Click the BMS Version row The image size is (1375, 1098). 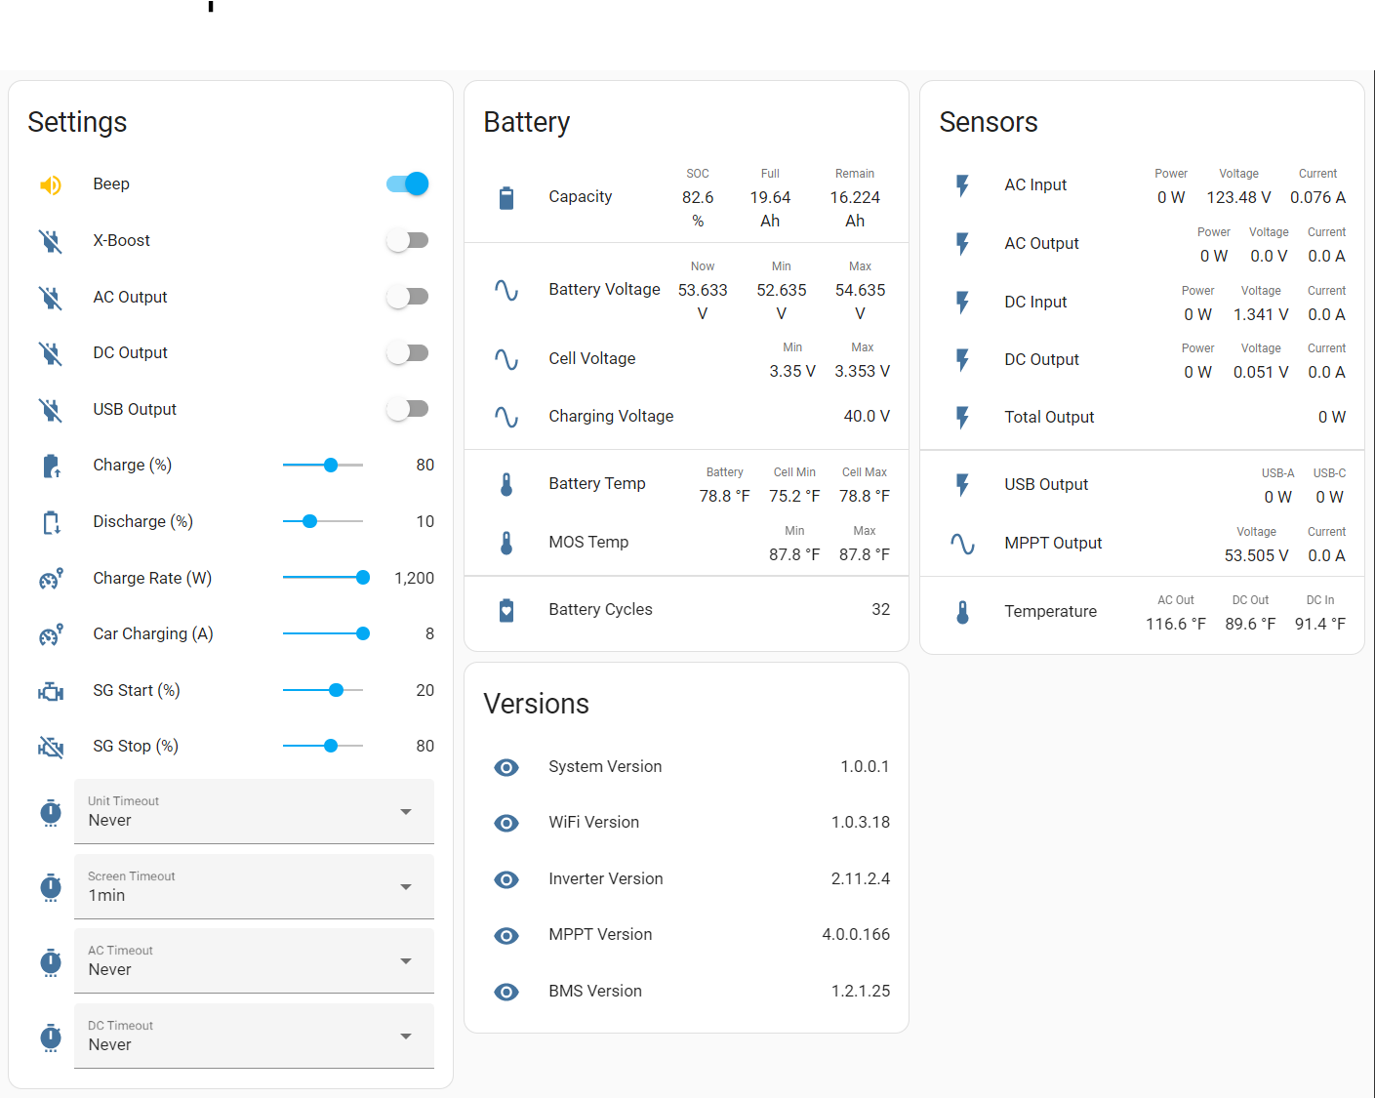point(595,991)
